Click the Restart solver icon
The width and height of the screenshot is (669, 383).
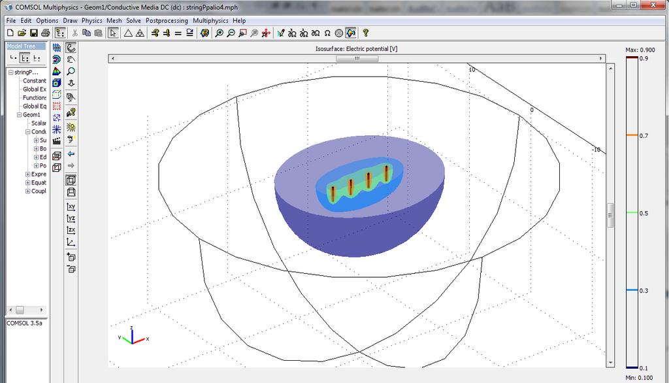(x=190, y=33)
